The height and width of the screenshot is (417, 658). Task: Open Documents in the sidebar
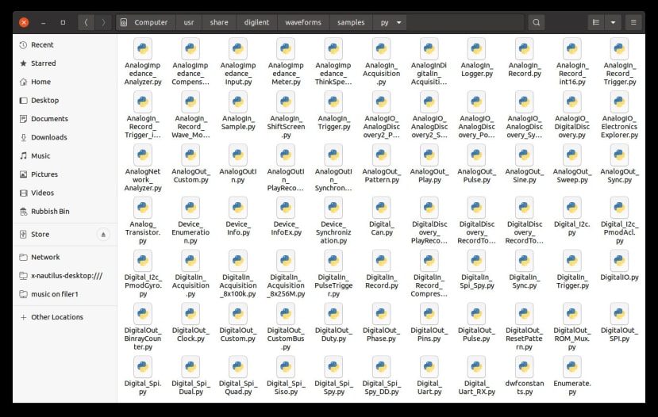pyautogui.click(x=65, y=119)
